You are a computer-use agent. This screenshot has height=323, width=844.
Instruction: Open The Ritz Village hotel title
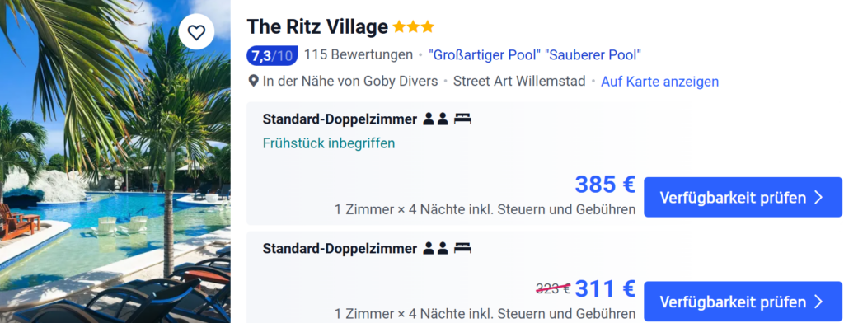(x=317, y=26)
